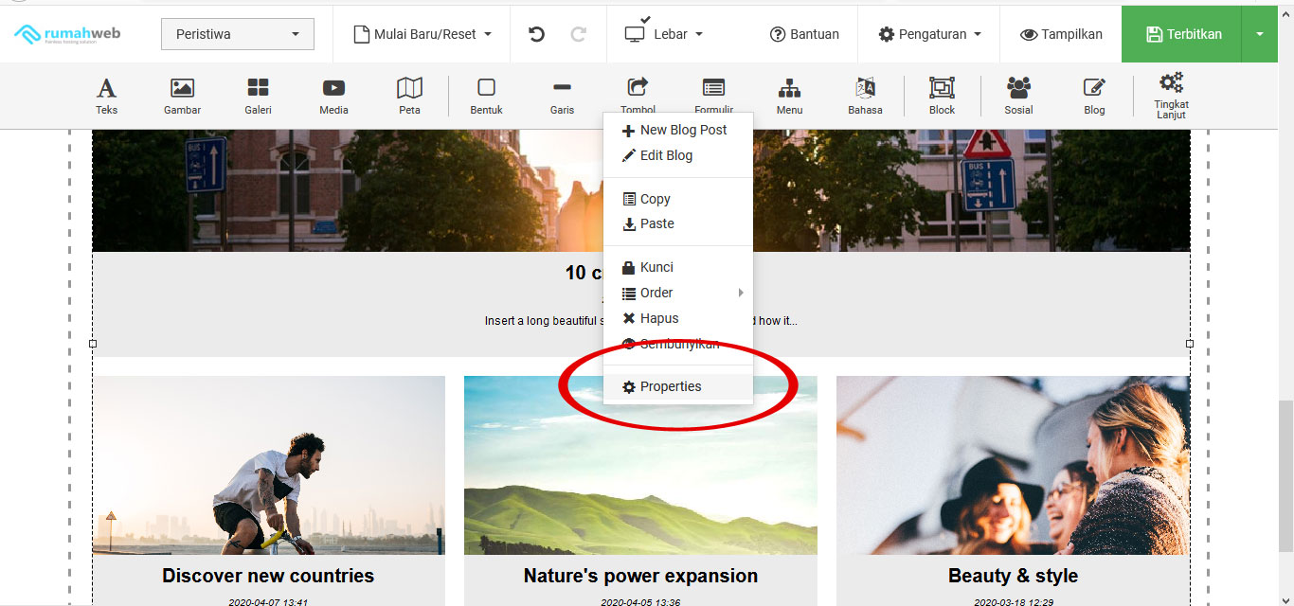Viewport: 1294px width, 606px height.
Task: Open the Beauty & style post title
Action: click(1013, 576)
